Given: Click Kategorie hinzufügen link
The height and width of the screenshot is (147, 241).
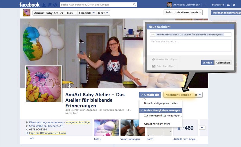Looking at the screenshot, I should [x=78, y=122].
